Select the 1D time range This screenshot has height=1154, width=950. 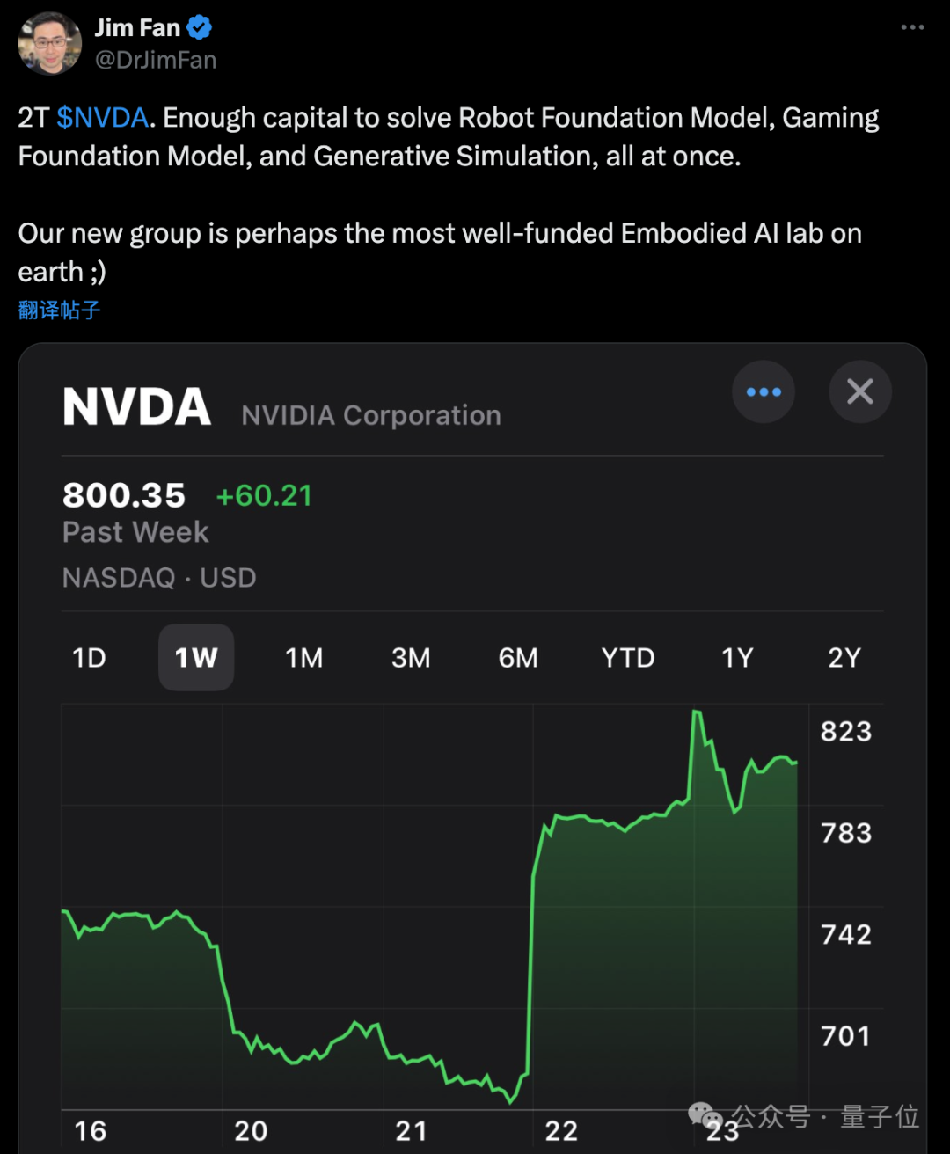click(x=89, y=658)
